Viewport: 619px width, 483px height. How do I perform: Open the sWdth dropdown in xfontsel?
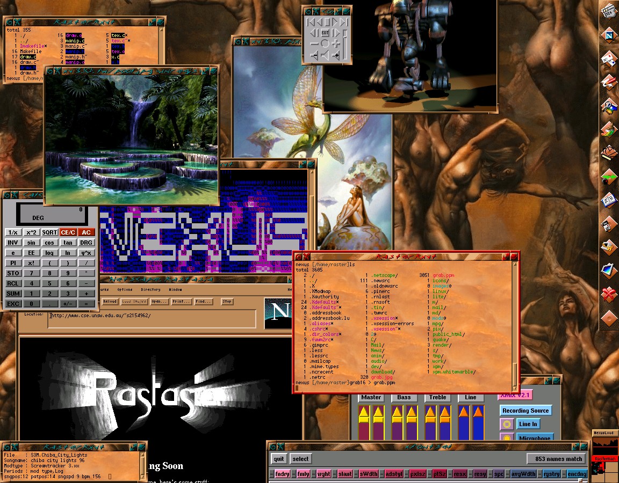click(x=368, y=474)
